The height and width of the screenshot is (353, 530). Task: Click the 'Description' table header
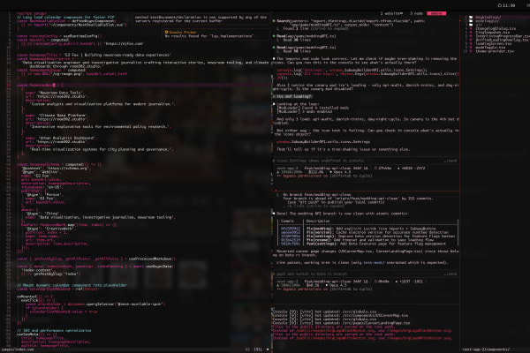[318, 221]
